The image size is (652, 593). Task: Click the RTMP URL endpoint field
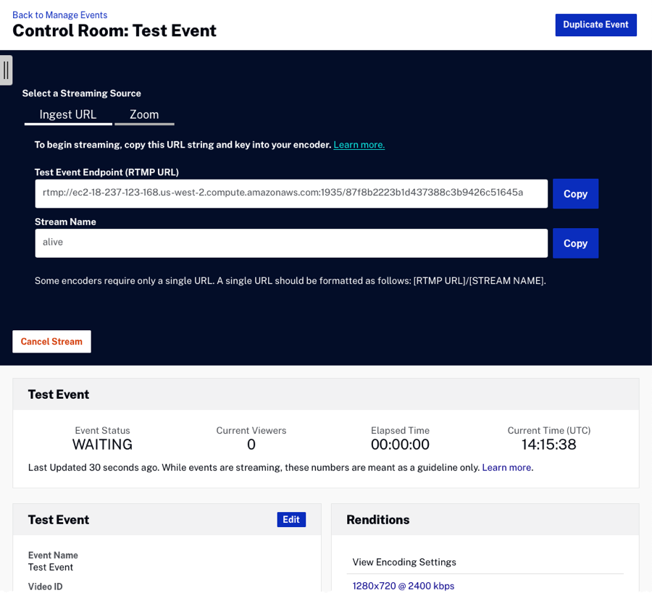(x=291, y=193)
